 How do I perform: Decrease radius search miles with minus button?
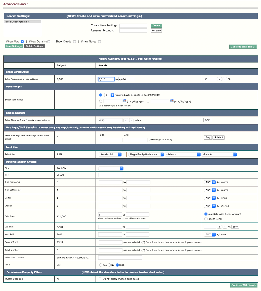pos(131,120)
